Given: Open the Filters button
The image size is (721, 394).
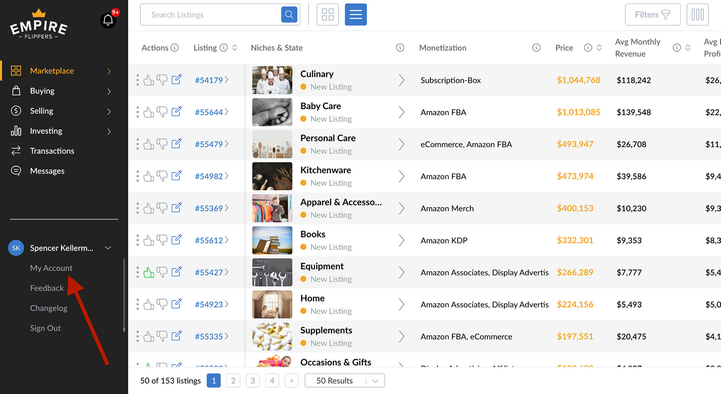Looking at the screenshot, I should click(x=652, y=14).
